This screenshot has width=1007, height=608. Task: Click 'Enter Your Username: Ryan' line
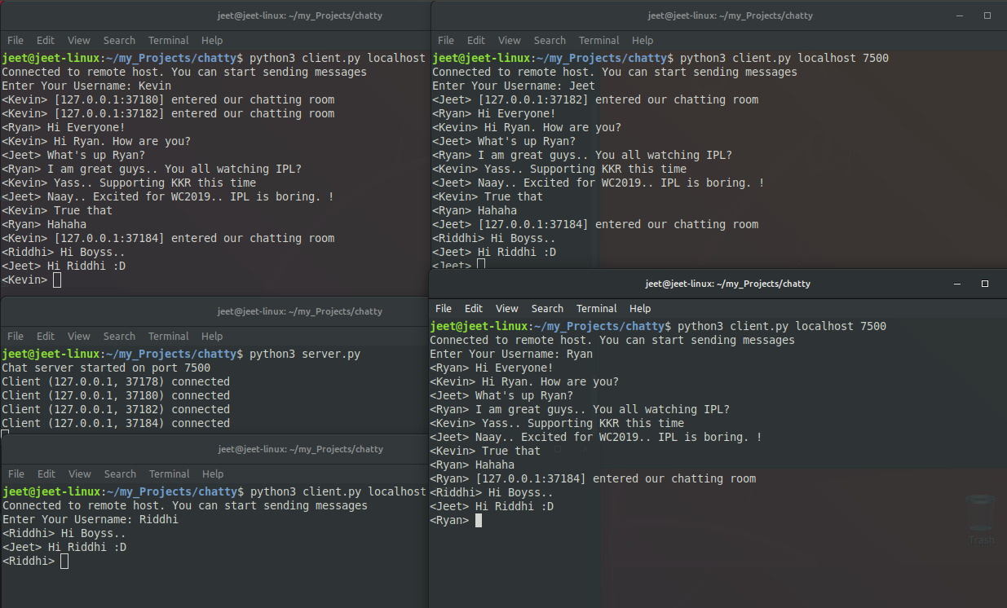511,354
